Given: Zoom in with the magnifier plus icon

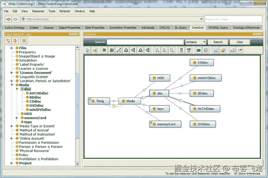Looking at the screenshot, I should [x=157, y=50].
